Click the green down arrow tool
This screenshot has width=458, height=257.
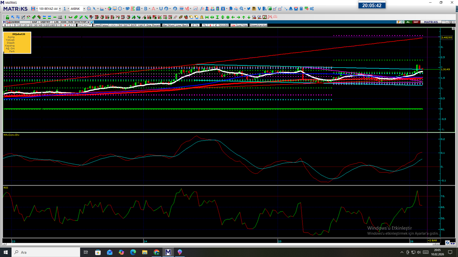249,17
